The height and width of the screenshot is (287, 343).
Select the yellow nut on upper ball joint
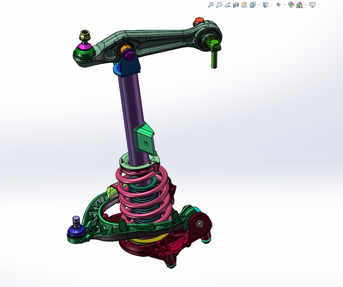[85, 35]
